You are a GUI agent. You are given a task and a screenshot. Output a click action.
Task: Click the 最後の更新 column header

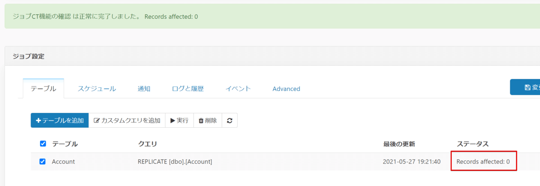coord(399,144)
